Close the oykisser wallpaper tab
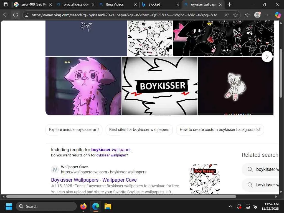Screen dimensions: 284x213 click(220, 4)
